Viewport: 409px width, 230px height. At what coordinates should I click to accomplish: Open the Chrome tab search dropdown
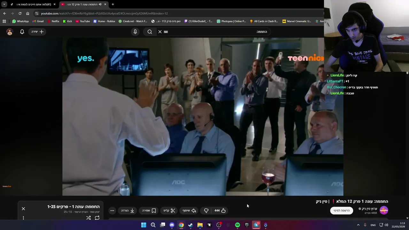coord(4,4)
